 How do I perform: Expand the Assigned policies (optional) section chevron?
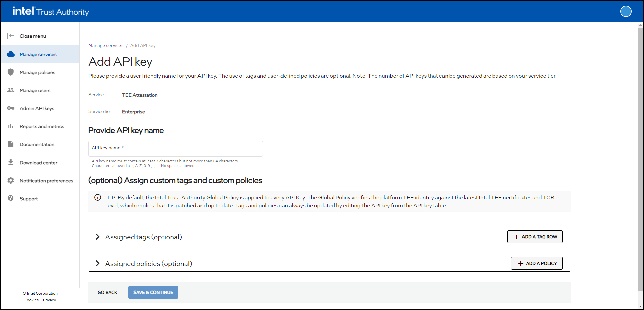tap(97, 263)
